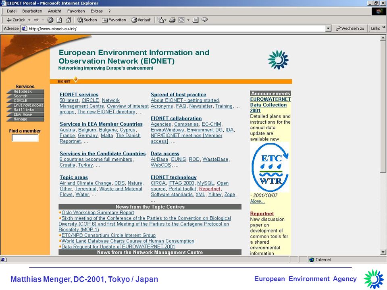Image resolution: width=387 pixels, height=290 pixels.
Task: Click the More... link under Announcements
Action: coord(258,201)
